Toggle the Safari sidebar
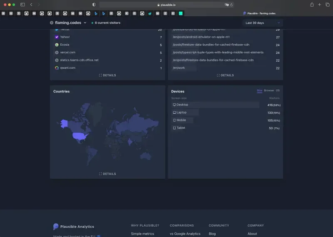Viewport: 333px width, 237px height. (x=22, y=5)
